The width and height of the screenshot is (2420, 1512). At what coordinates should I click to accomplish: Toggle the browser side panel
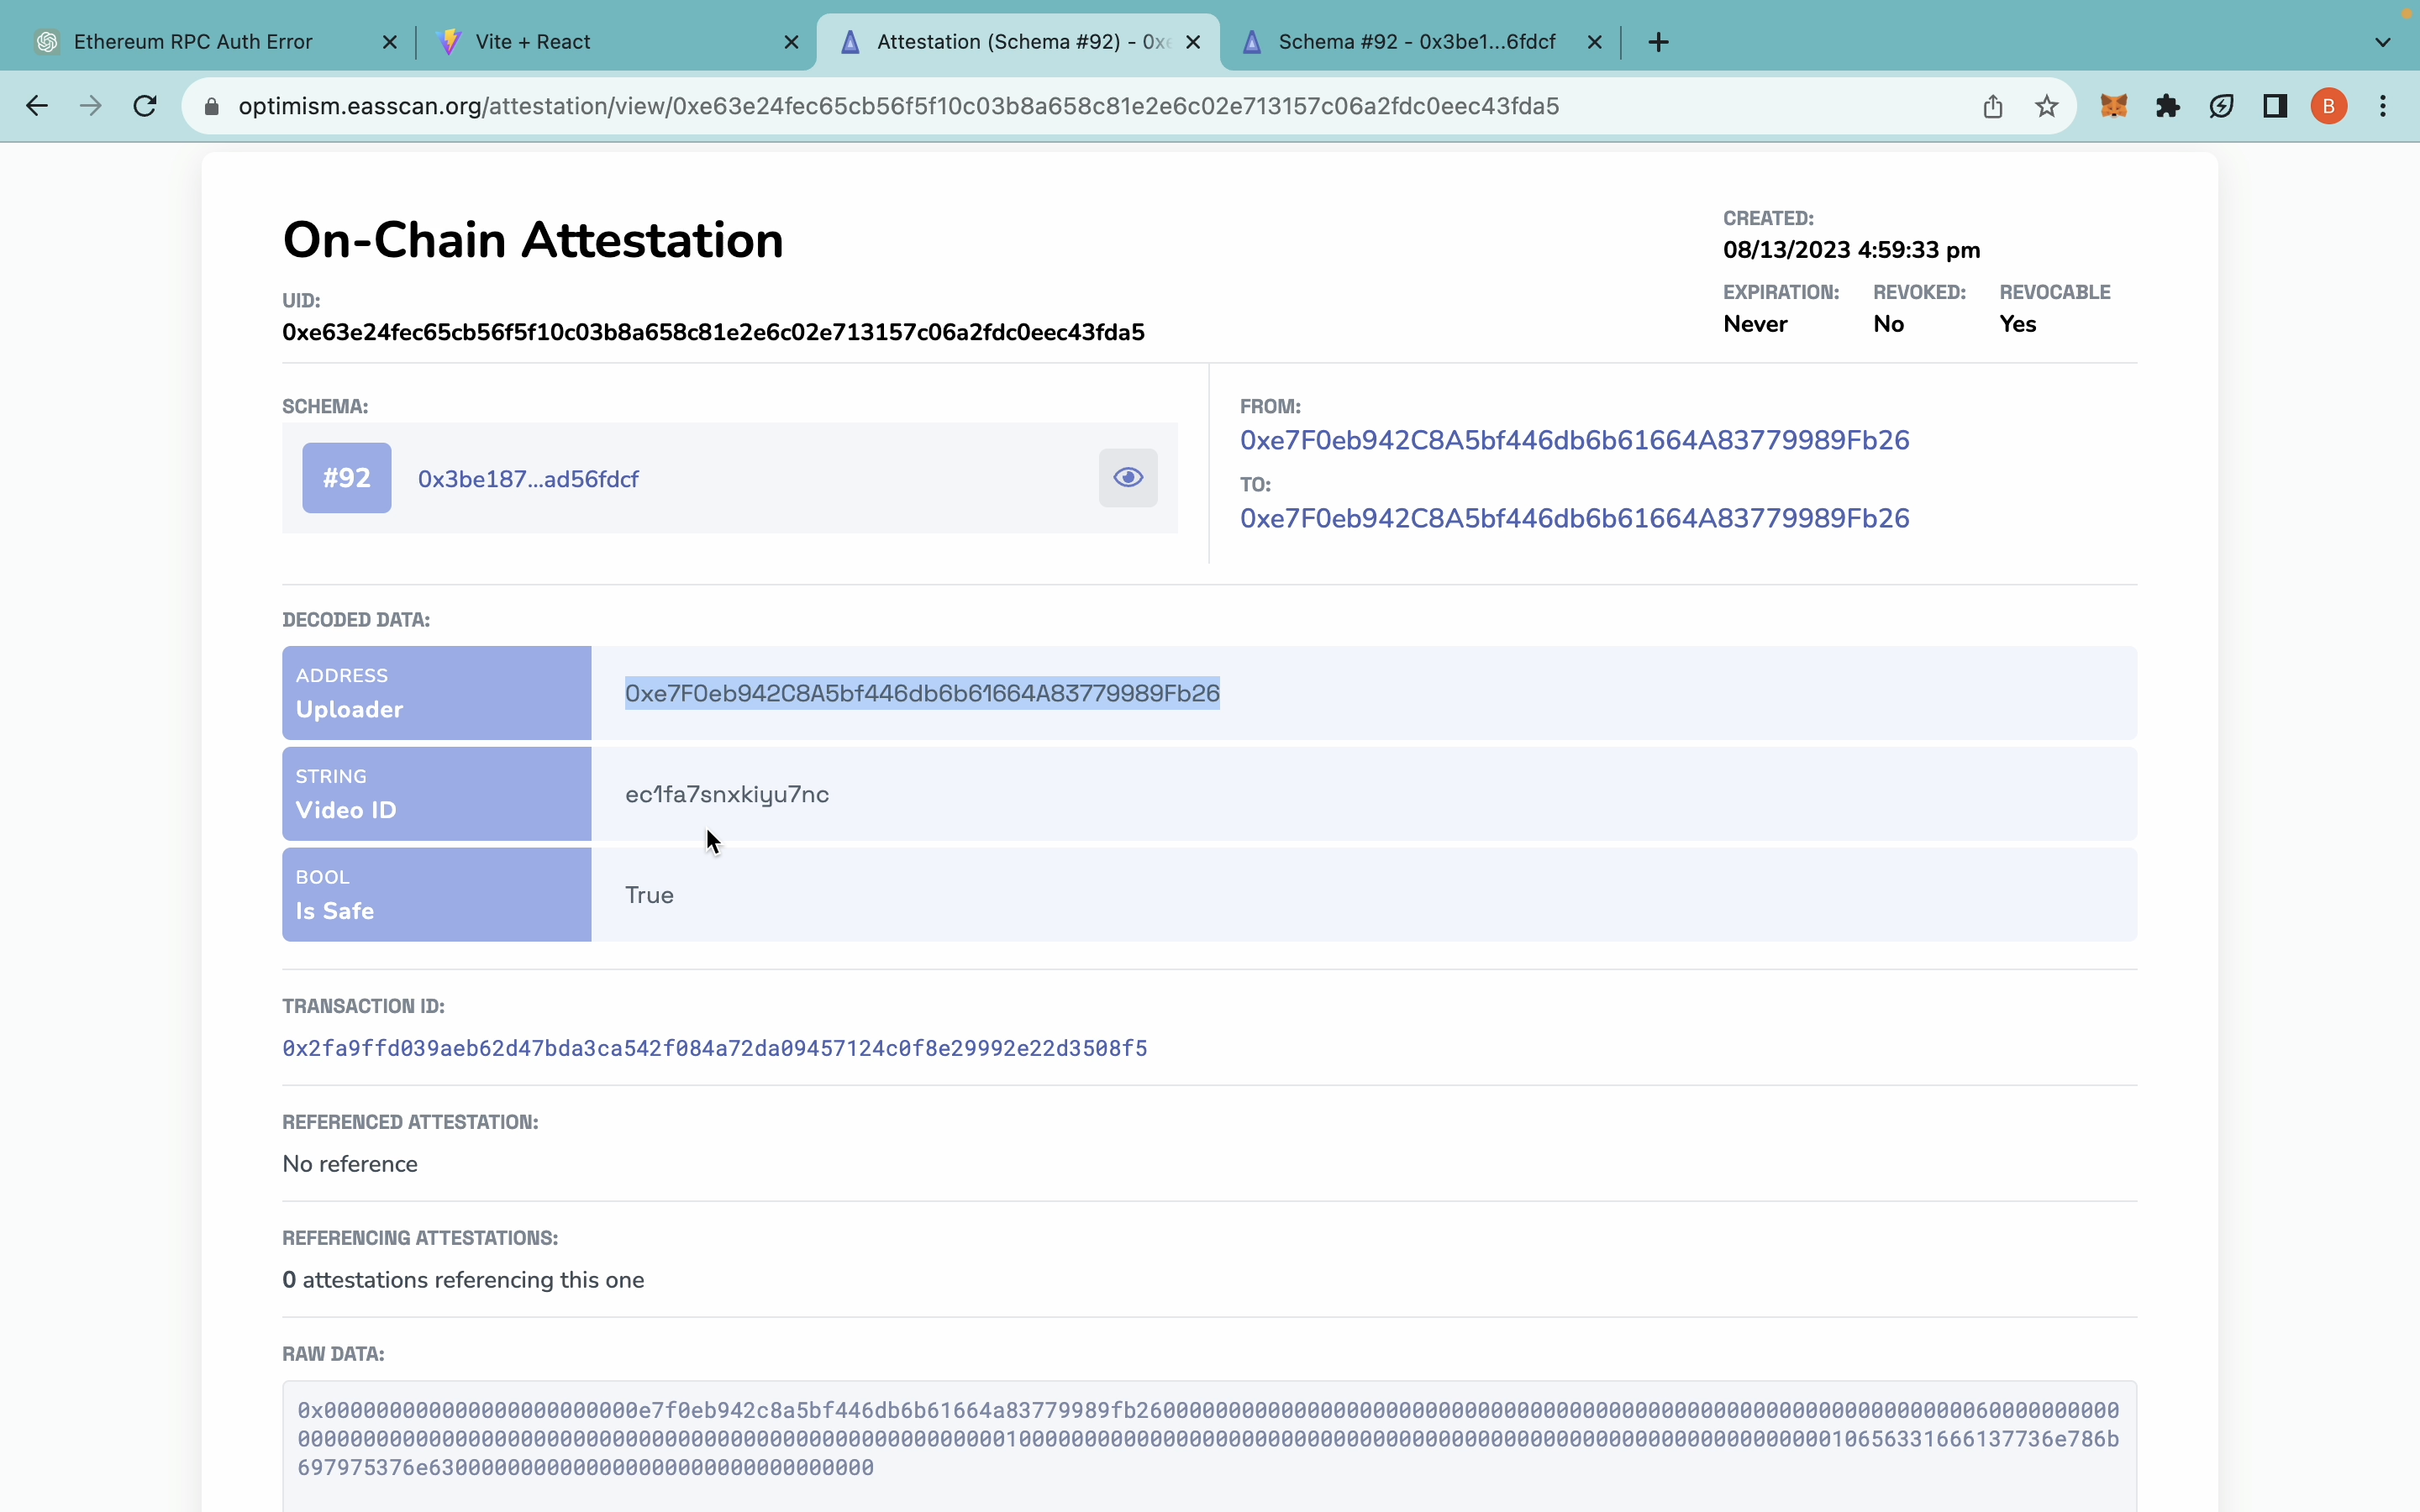click(2276, 106)
